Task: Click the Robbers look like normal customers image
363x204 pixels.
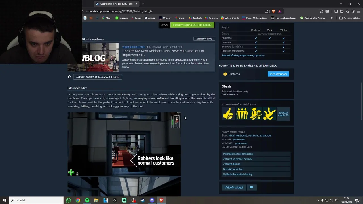Action: (x=124, y=144)
